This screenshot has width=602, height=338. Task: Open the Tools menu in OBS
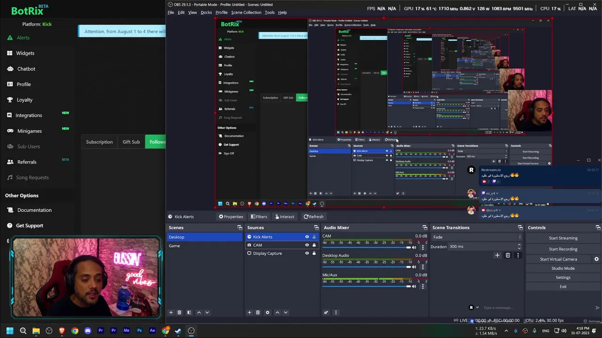click(x=269, y=12)
